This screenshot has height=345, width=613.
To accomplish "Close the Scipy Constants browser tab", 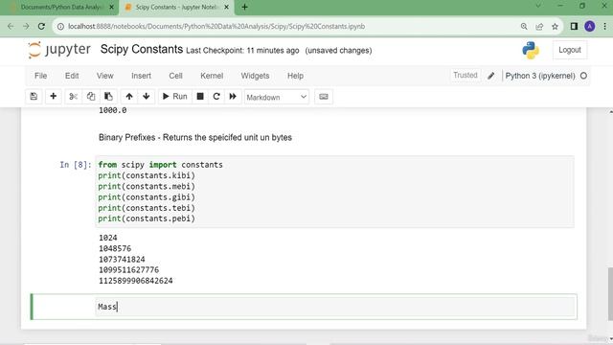I will pos(226,7).
